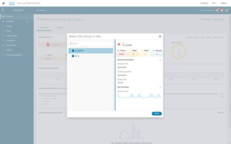
Task: Click the Analyze Alerts sidebar icon
Action: pos(3,36)
